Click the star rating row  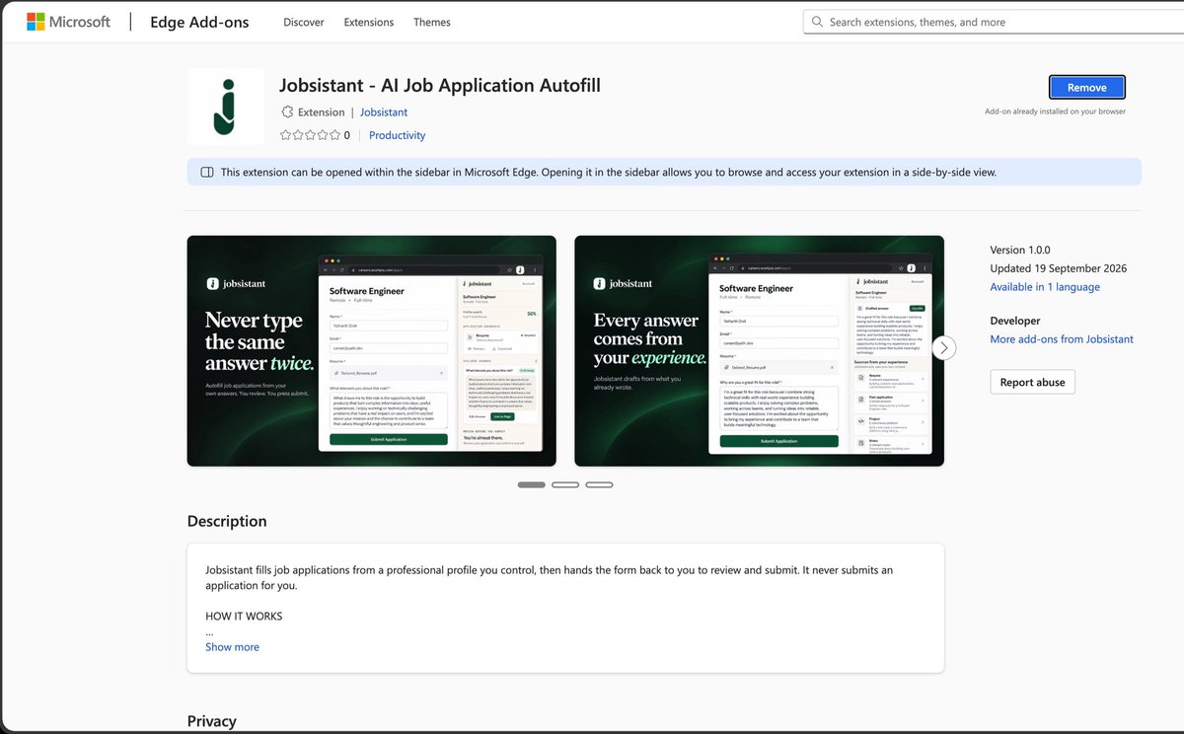[310, 135]
